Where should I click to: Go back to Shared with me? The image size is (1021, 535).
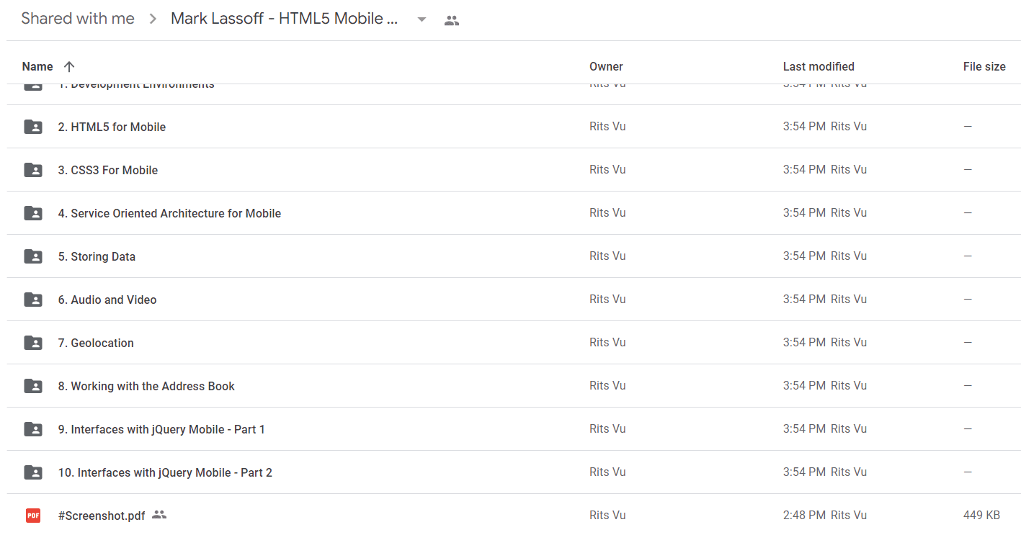pos(78,19)
